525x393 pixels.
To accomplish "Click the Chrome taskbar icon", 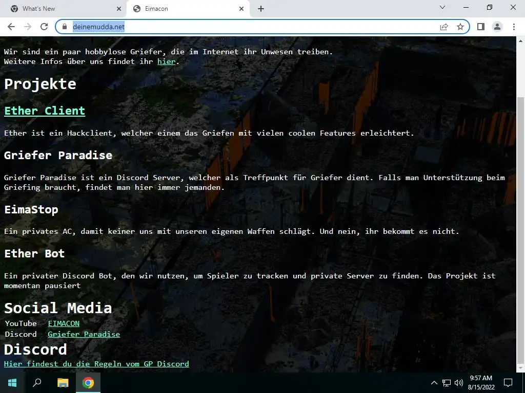I will pos(88,383).
